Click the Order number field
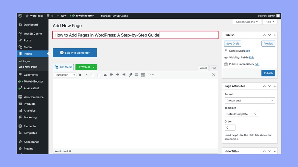 [230, 128]
